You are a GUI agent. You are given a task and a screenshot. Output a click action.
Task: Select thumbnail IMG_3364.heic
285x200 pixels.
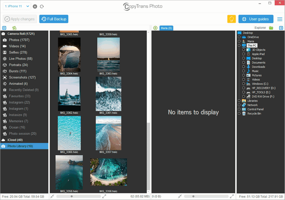[69, 55]
